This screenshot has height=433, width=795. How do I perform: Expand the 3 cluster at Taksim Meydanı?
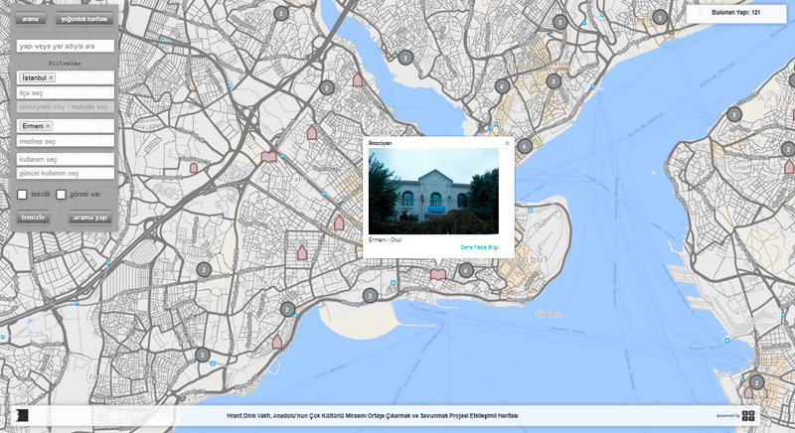[554, 81]
